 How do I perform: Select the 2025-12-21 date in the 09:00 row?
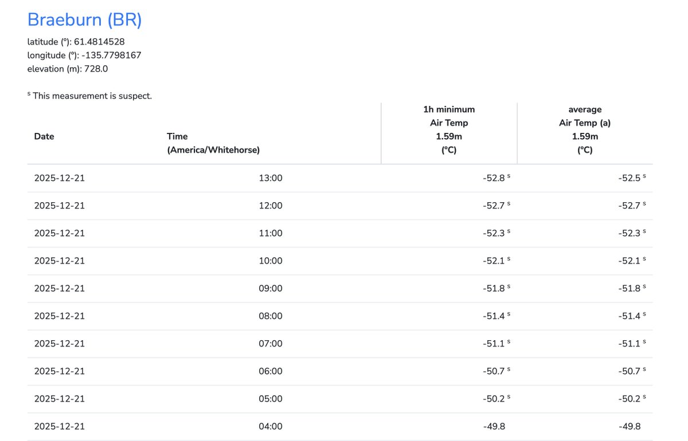(x=60, y=289)
